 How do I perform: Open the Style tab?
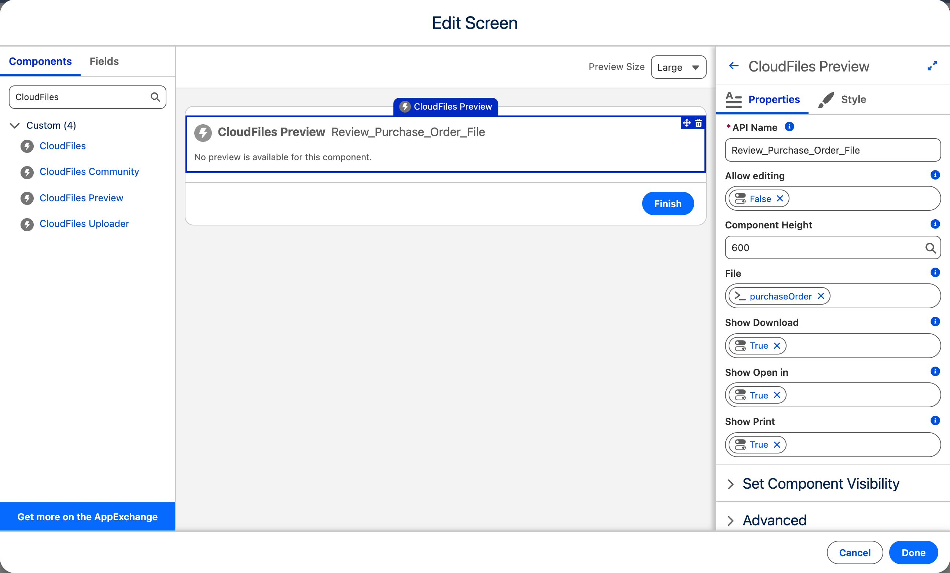click(843, 99)
